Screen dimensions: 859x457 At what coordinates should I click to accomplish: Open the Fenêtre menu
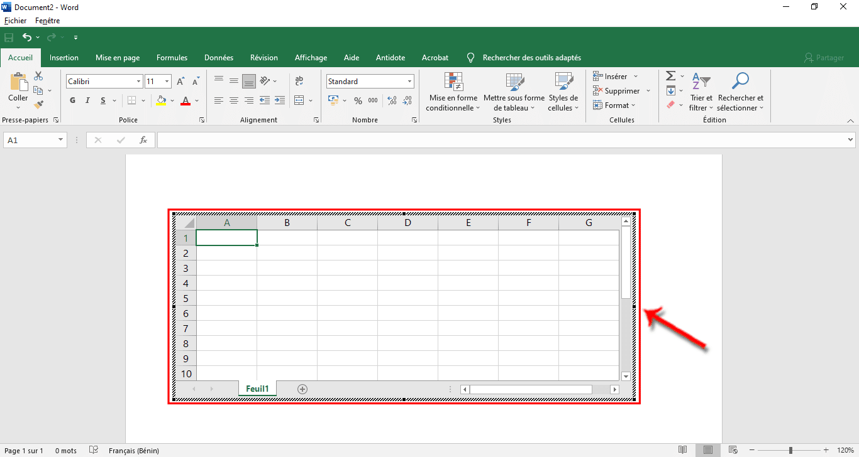tap(48, 21)
